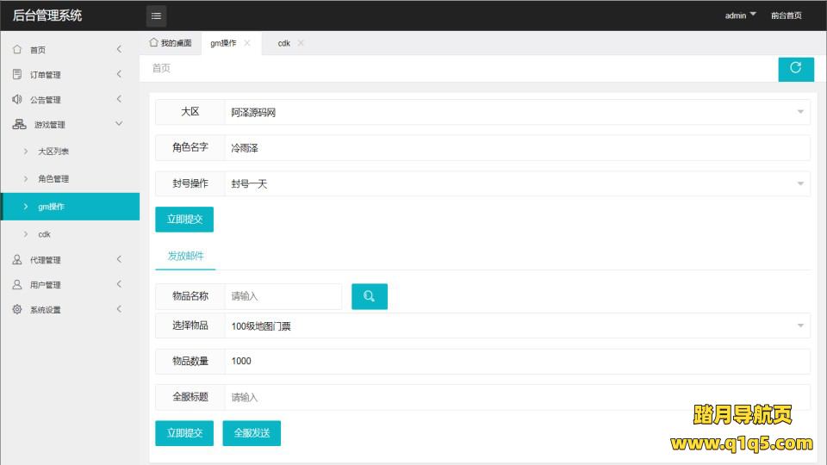Screen dimensions: 827x465
Task: Click the 物品数量 input field
Action: (x=517, y=362)
